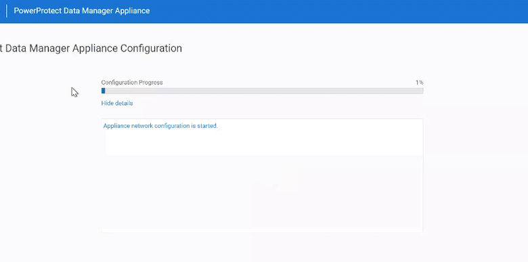
Task: Click the Data Manager Appliance Configuration heading
Action: 91,49
